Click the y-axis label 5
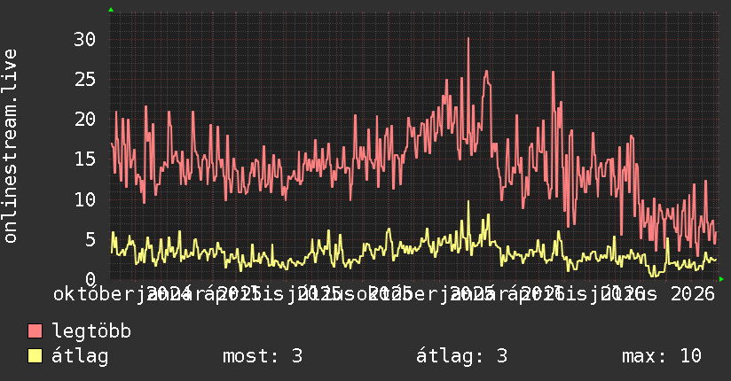This screenshot has width=731, height=381. (90, 240)
